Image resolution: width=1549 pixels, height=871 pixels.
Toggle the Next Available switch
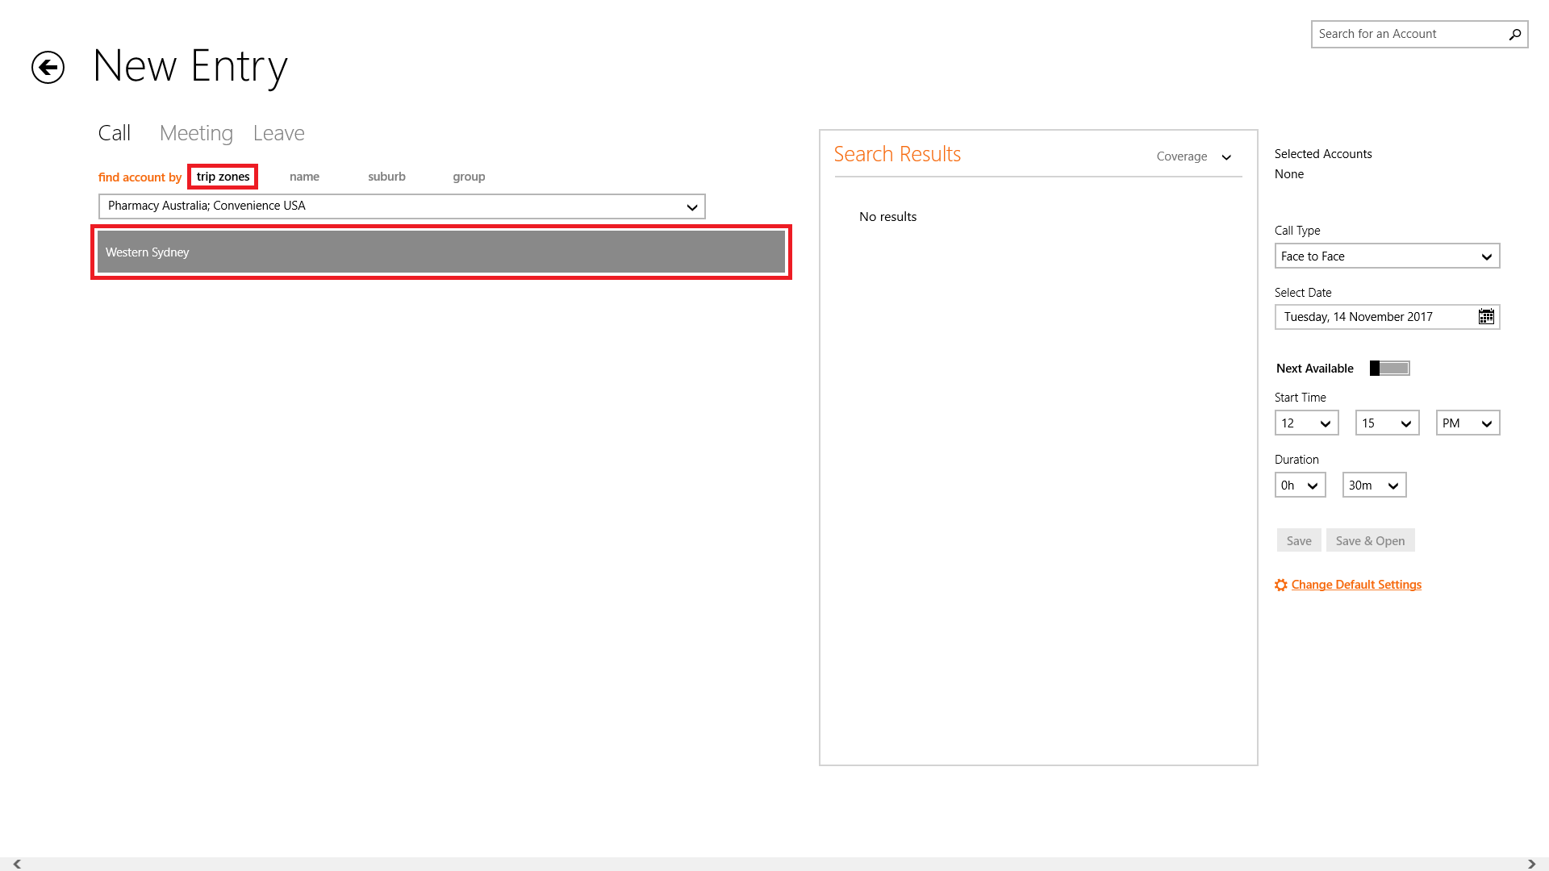point(1389,369)
